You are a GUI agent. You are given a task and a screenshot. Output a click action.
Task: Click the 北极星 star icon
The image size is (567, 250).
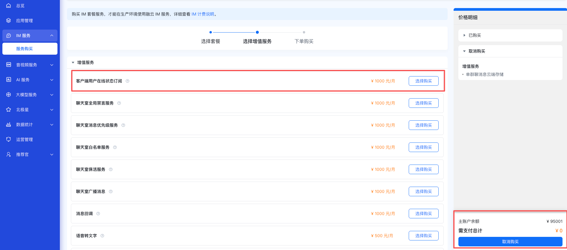(9, 110)
